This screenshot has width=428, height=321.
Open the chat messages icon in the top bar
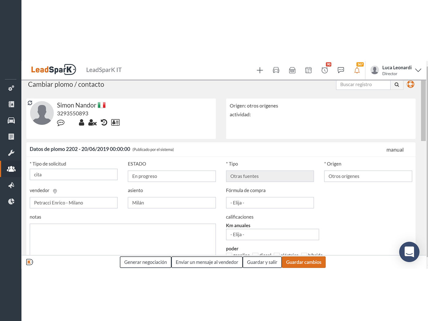pos(341,70)
